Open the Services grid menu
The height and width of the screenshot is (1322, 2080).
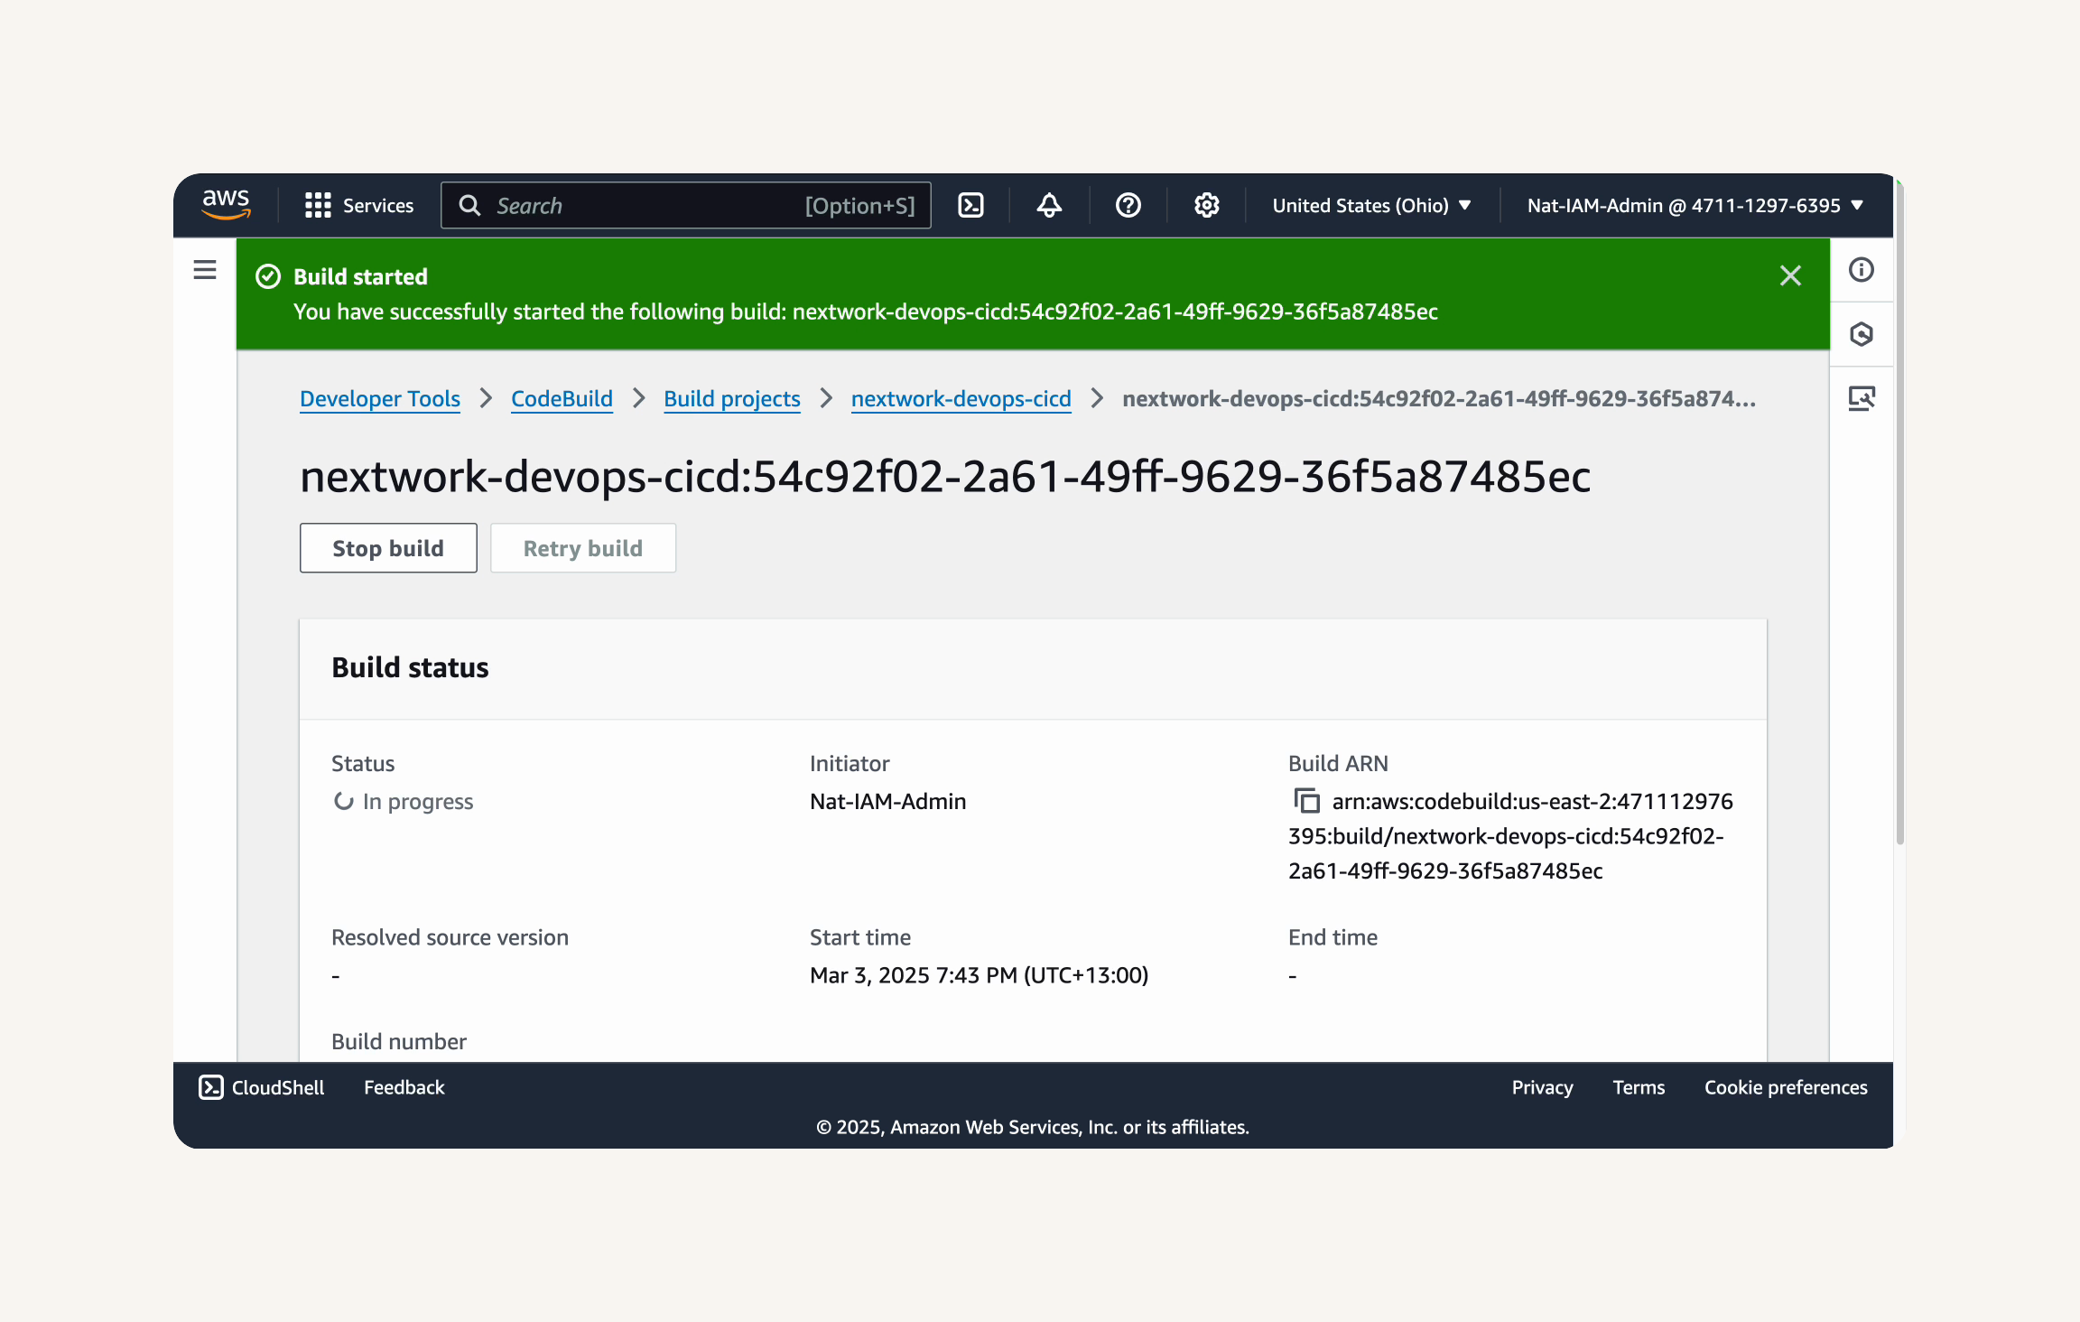click(x=359, y=205)
